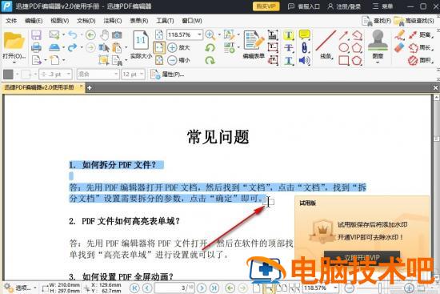
Task: Expand the dropdown arrow under 图章
Action: 378,62
